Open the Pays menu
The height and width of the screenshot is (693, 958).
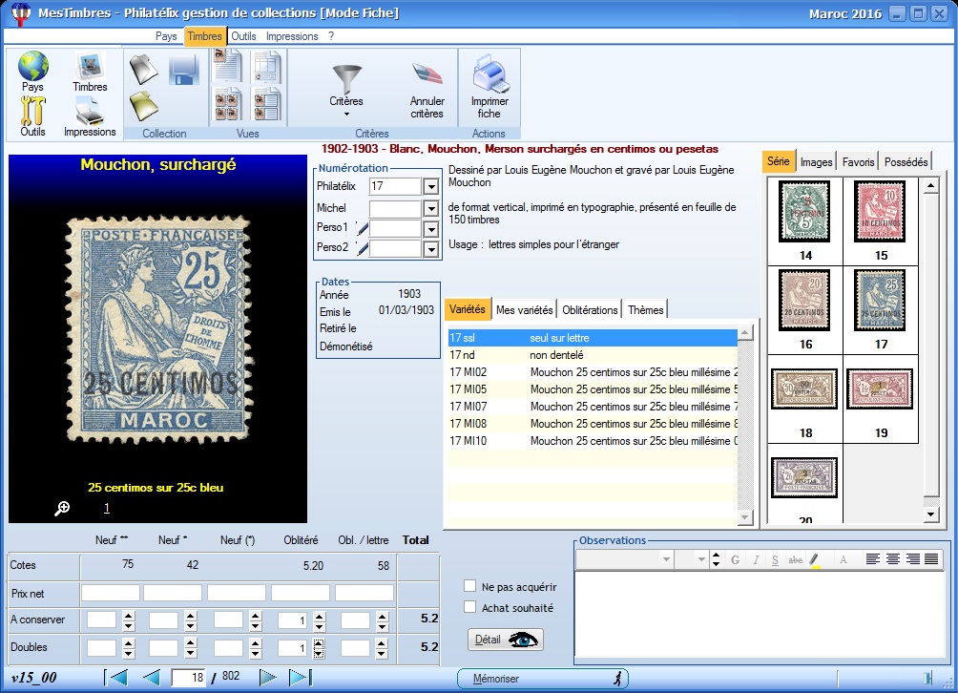166,36
